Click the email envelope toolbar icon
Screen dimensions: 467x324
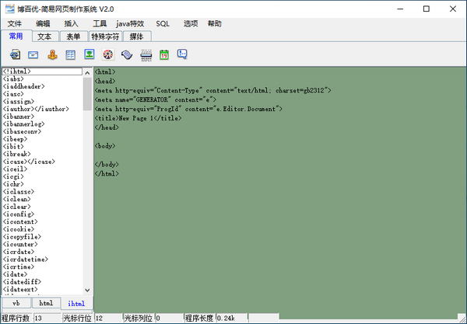[33, 54]
